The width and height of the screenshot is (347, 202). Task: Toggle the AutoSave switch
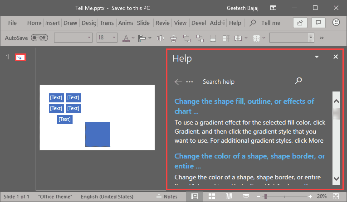pyautogui.click(x=39, y=38)
